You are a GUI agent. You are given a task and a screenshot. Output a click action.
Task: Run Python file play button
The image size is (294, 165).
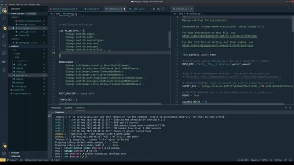click(x=154, y=9)
